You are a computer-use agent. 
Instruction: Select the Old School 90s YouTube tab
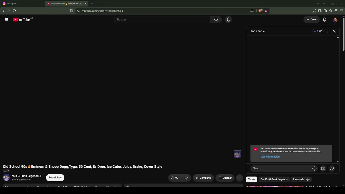coord(66,4)
